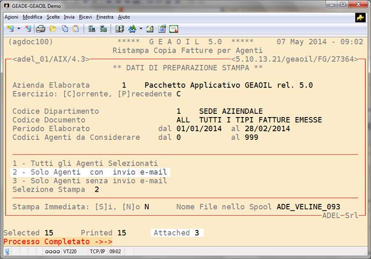371x259 pixels.
Task: Click the Stampa Immediata N value field
Action: click(146, 207)
